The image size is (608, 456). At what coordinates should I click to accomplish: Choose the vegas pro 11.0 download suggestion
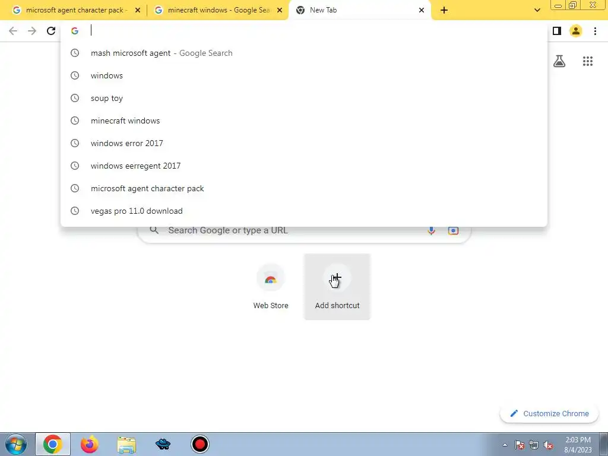coord(304,211)
